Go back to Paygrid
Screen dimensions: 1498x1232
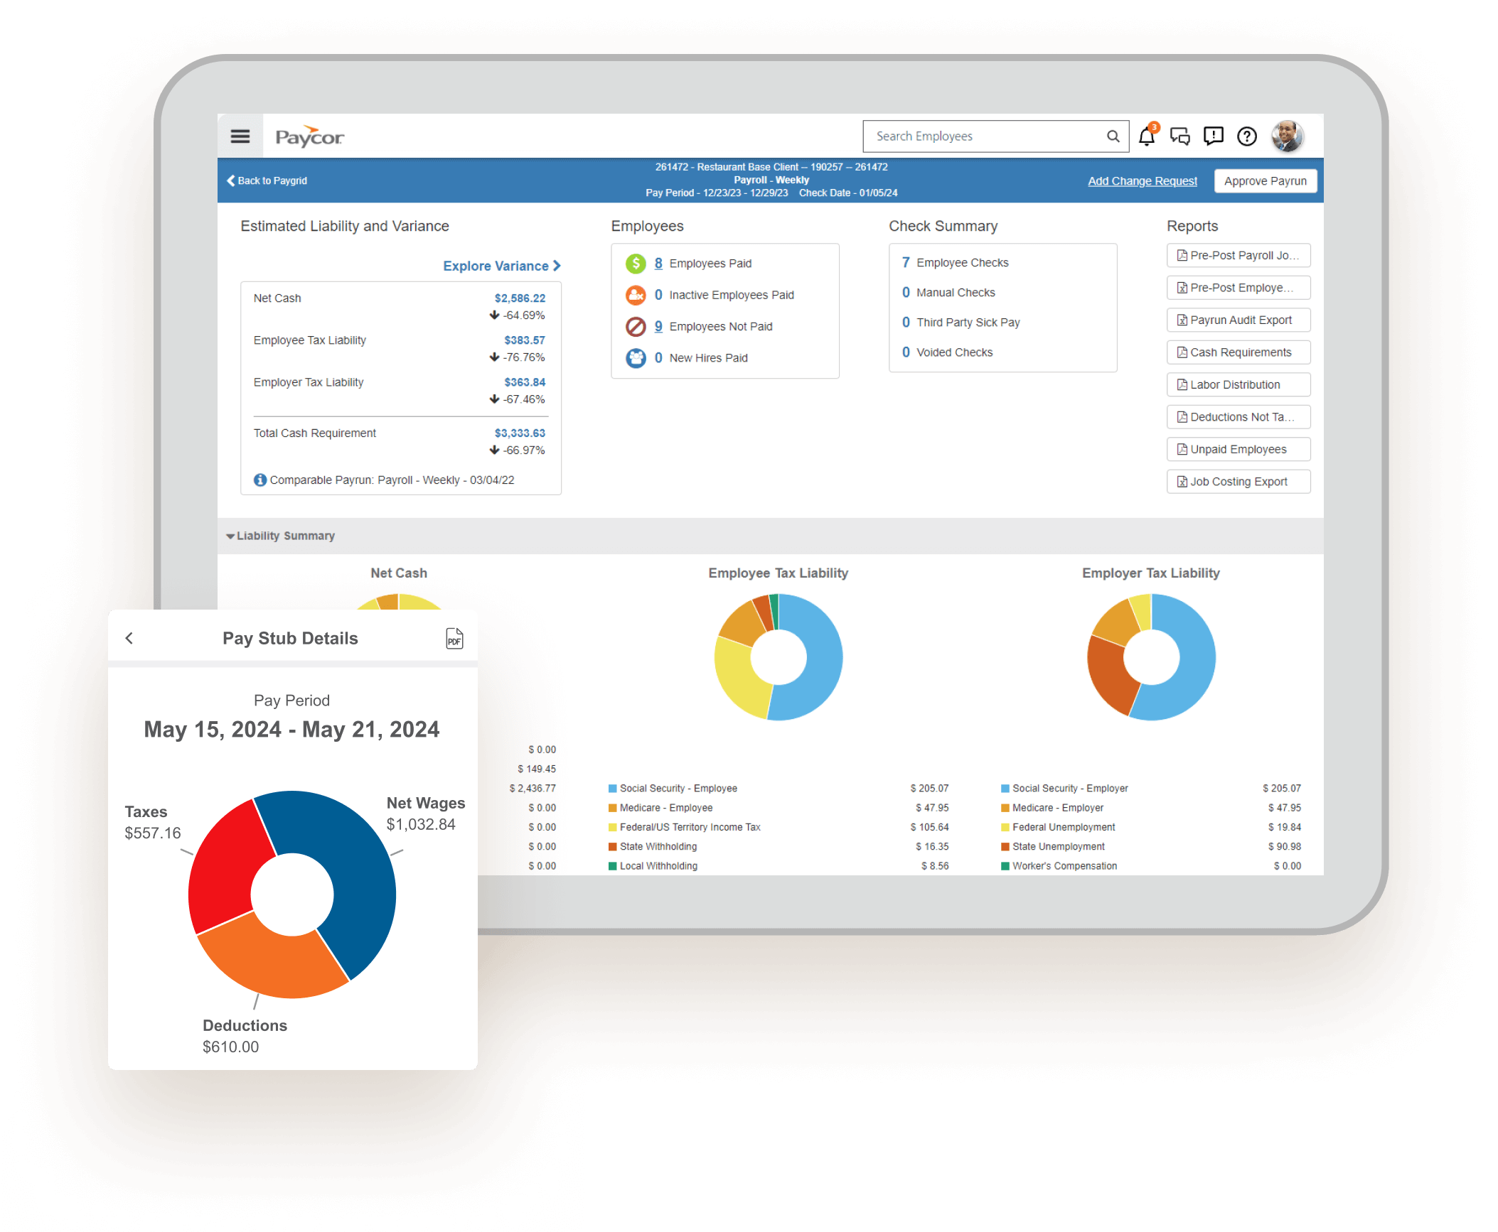267,180
